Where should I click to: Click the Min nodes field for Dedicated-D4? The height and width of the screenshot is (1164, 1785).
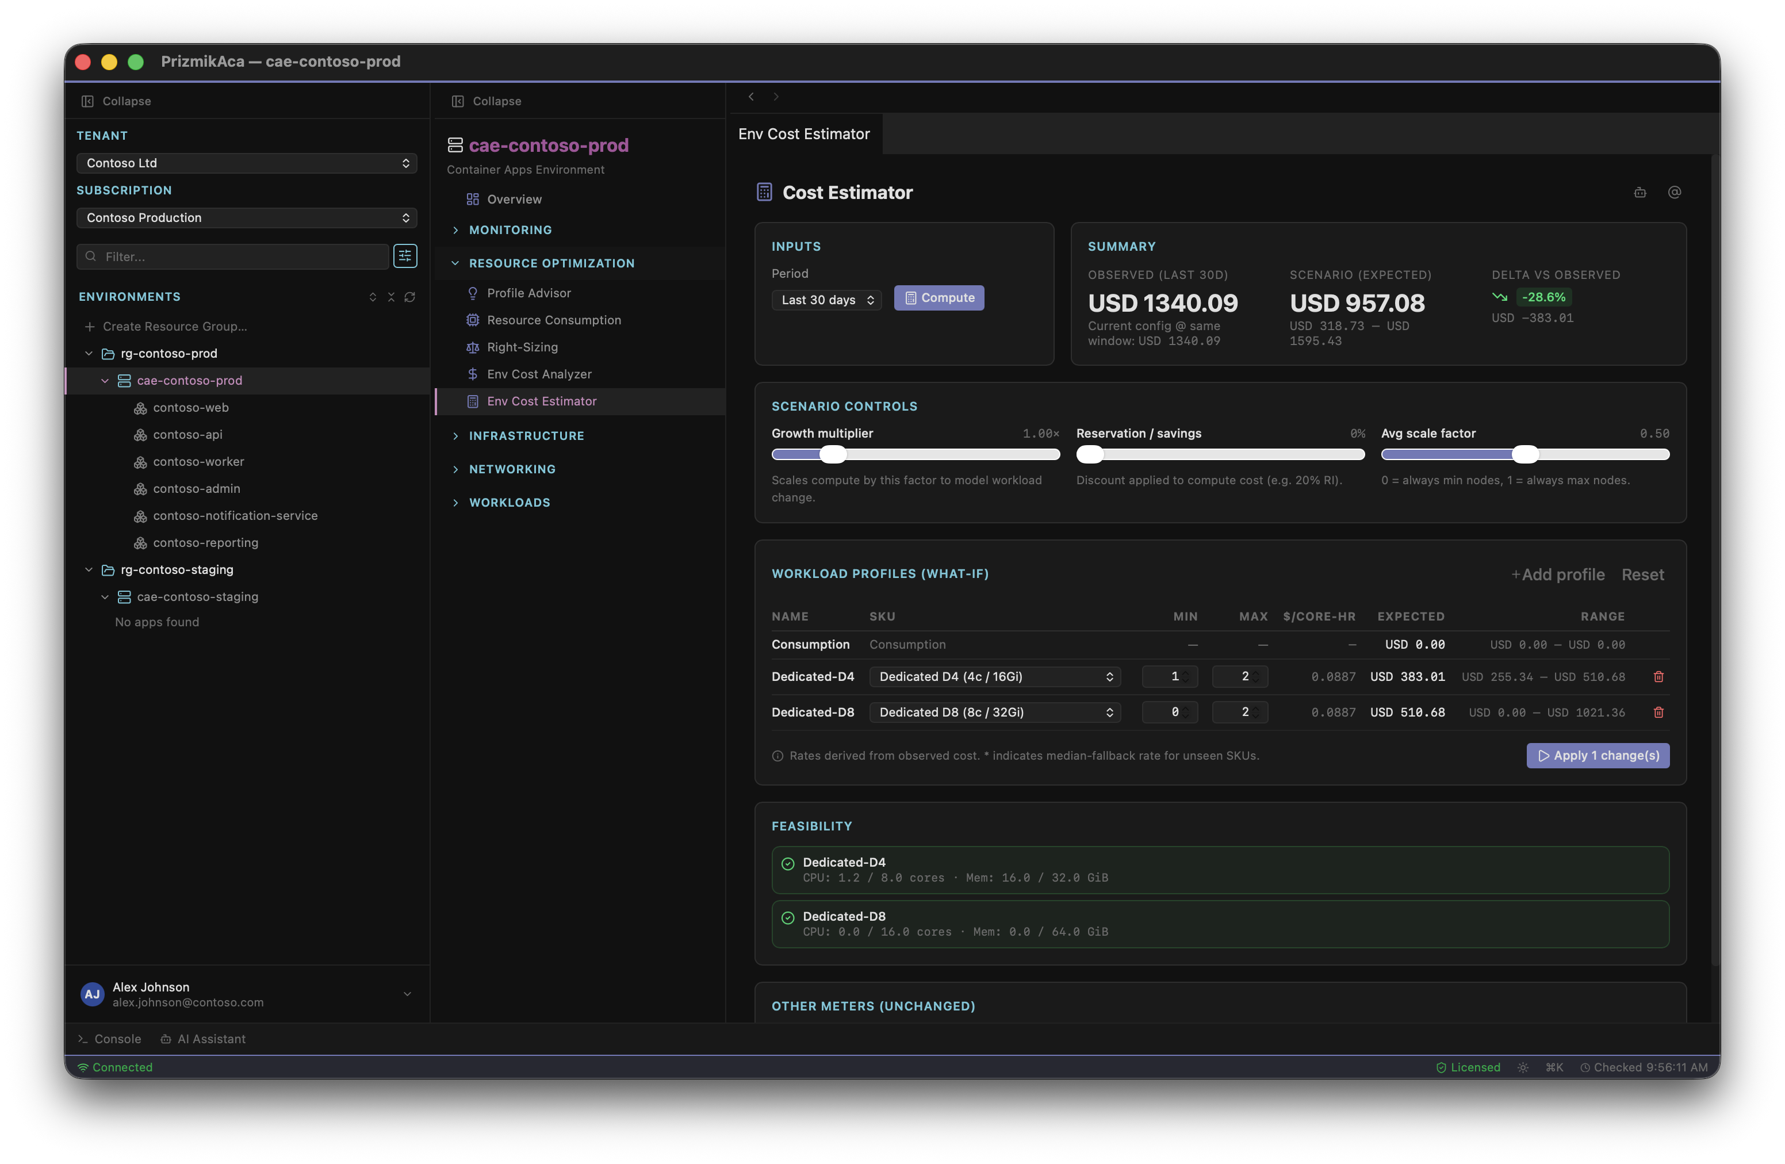[x=1169, y=676]
